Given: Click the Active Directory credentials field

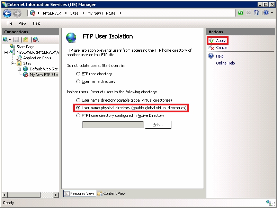Looking at the screenshot, I should click(113, 124).
